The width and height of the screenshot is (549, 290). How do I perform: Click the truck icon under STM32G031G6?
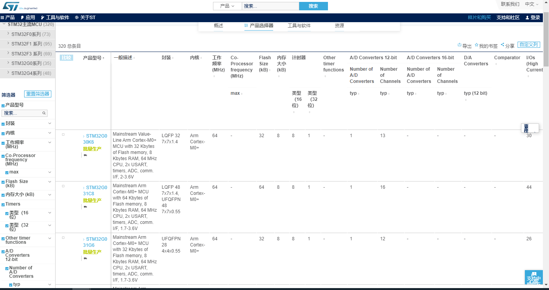tap(85, 258)
